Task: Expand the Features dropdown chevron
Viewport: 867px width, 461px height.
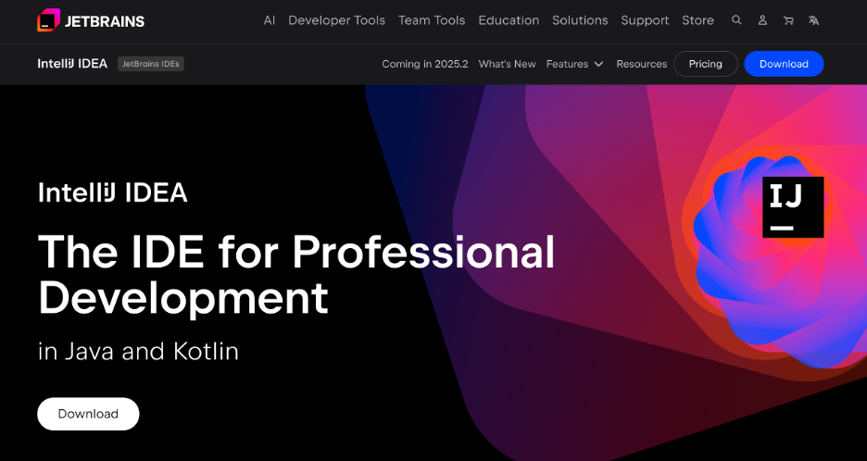Action: (x=598, y=64)
